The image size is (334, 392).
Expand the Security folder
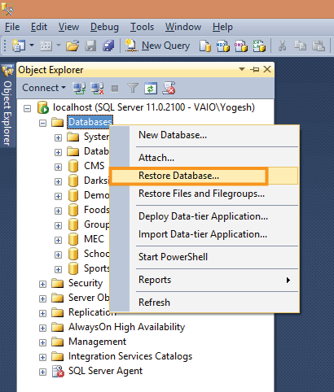(42, 284)
